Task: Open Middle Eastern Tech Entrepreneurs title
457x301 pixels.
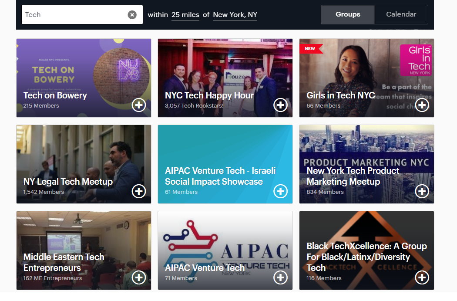Action: 64,262
